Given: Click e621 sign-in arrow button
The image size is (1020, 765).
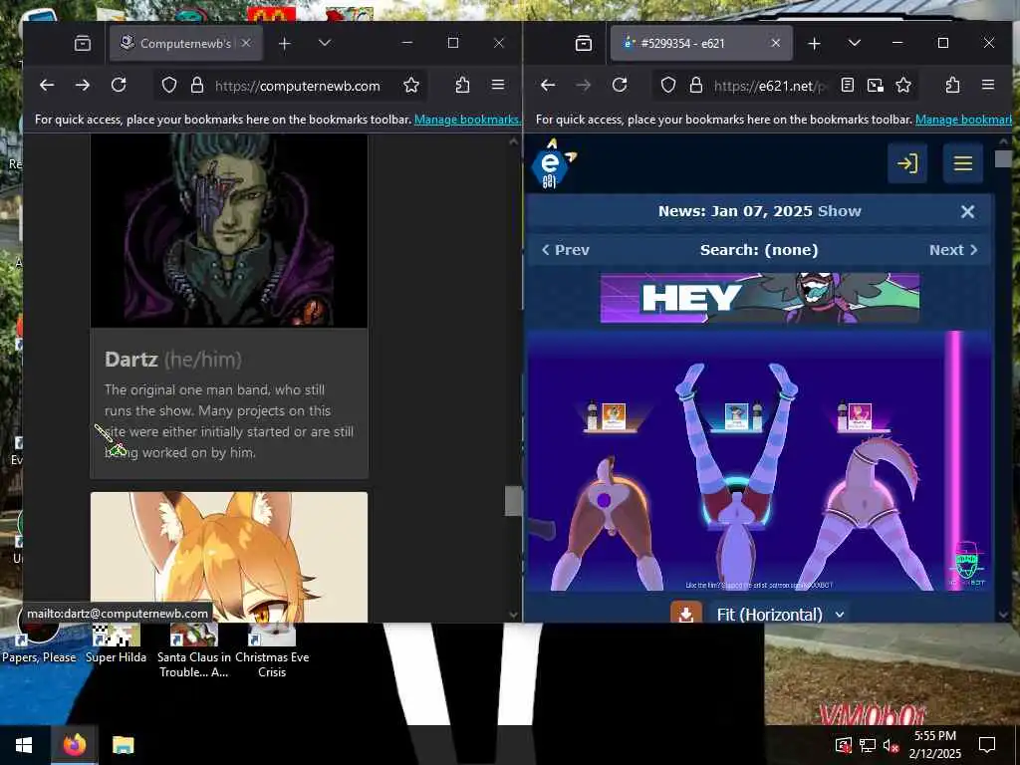Looking at the screenshot, I should (x=907, y=163).
